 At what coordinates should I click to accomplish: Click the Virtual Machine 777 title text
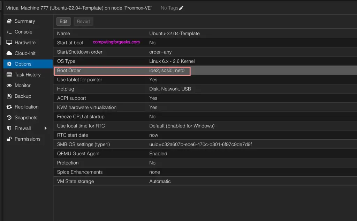[79, 8]
